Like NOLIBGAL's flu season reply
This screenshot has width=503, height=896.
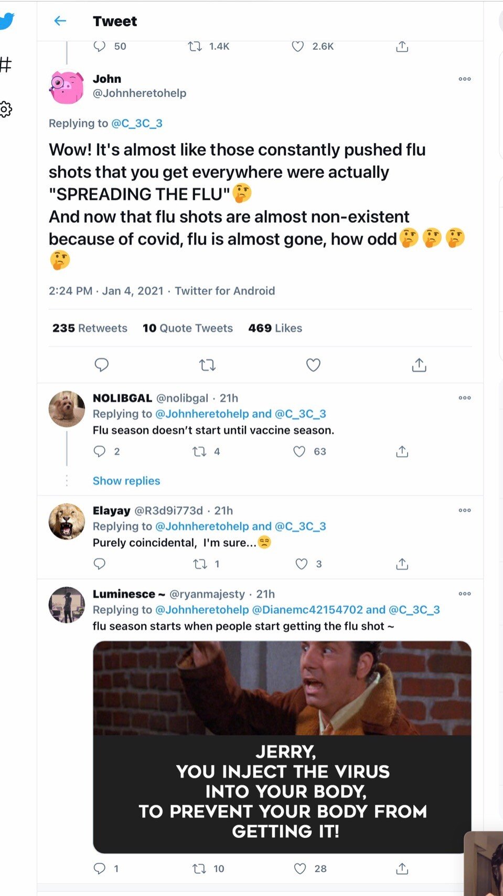tap(299, 451)
